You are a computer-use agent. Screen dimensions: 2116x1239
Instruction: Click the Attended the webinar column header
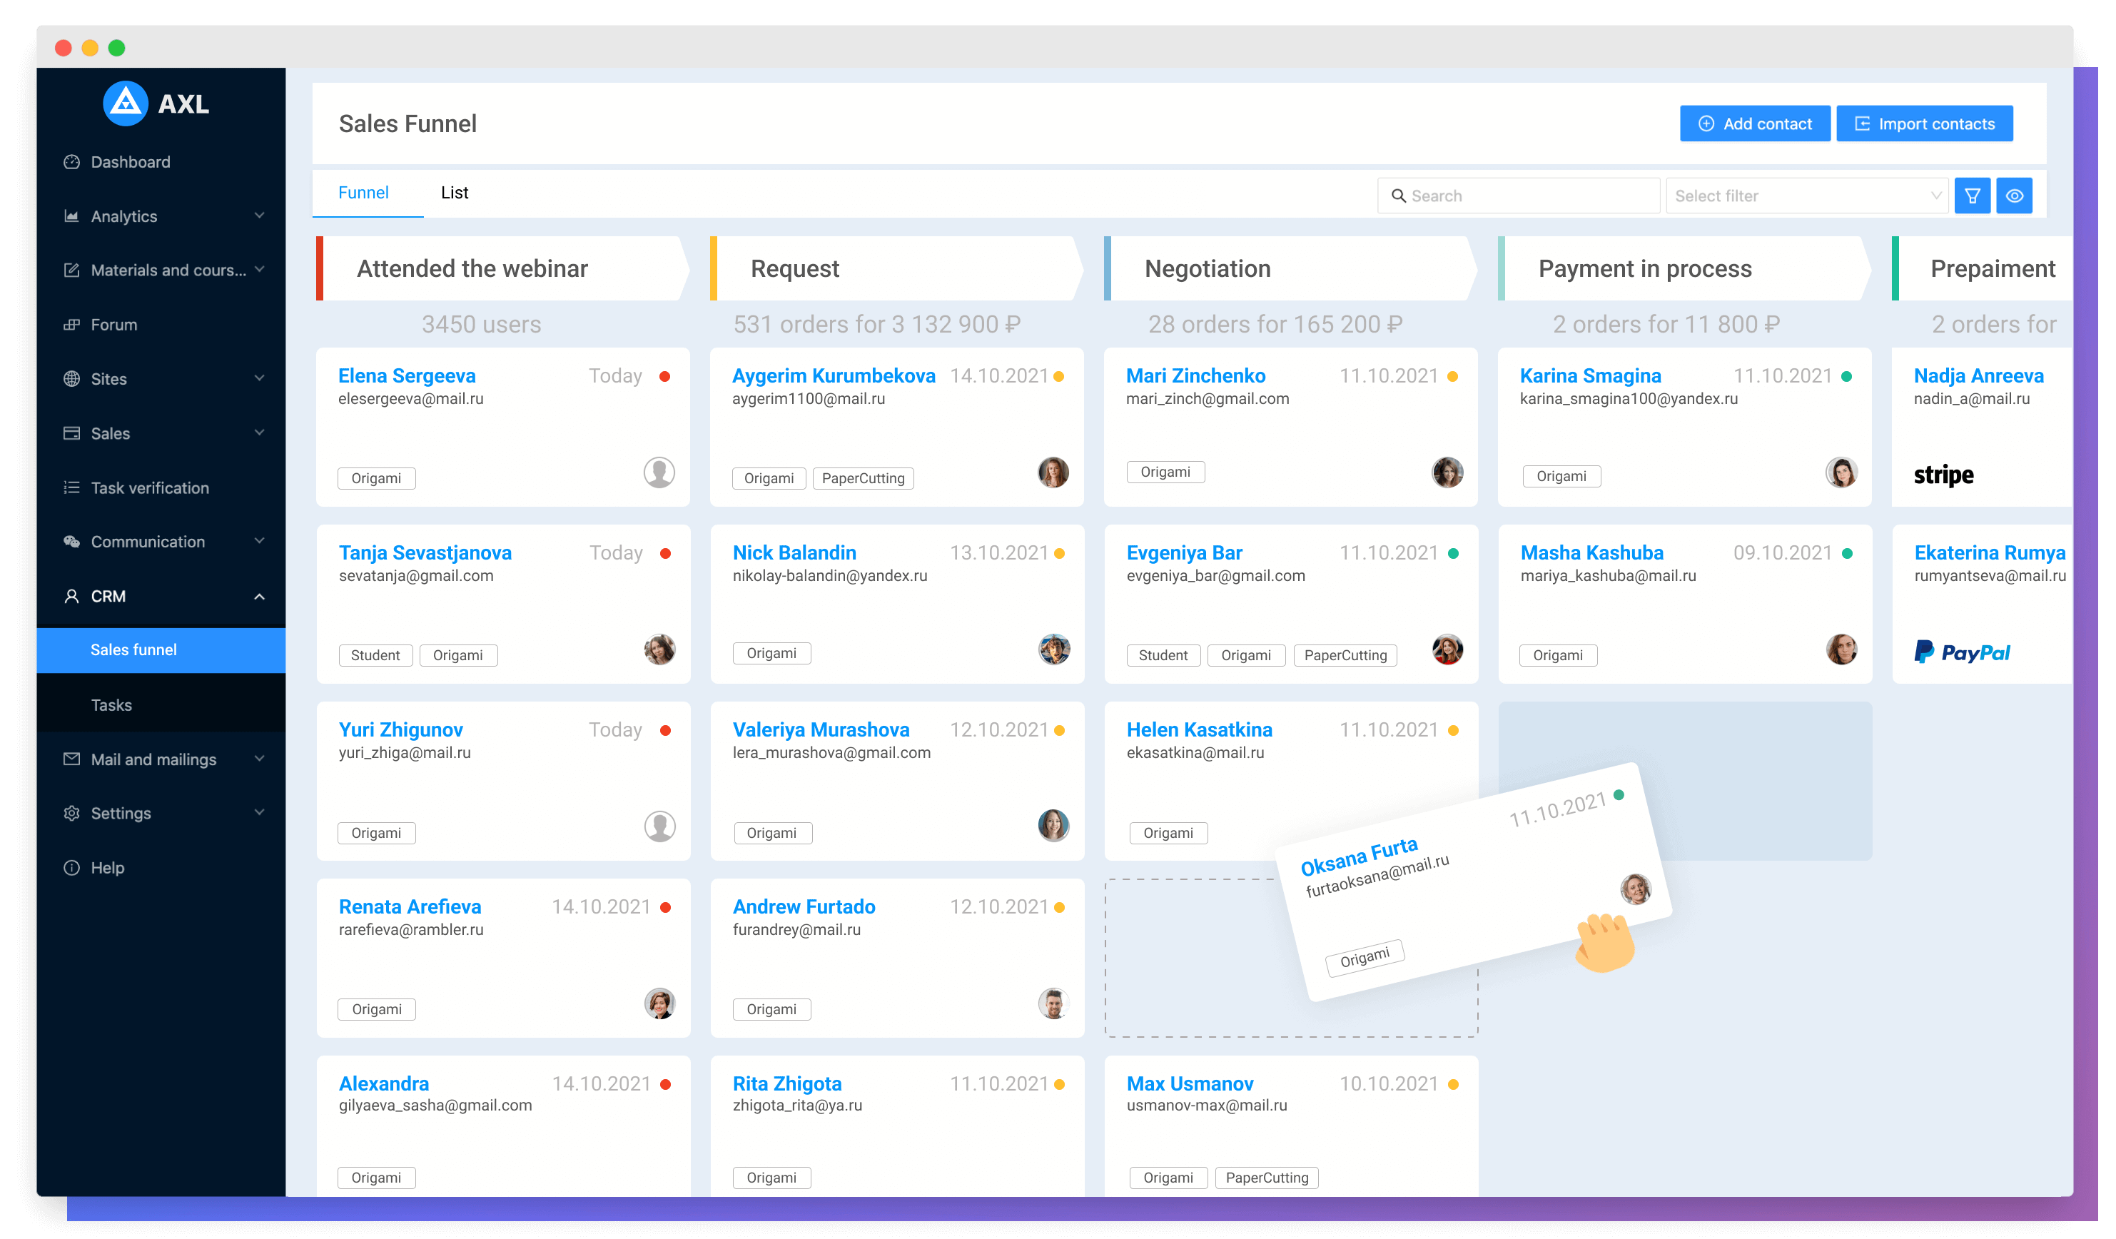[504, 269]
